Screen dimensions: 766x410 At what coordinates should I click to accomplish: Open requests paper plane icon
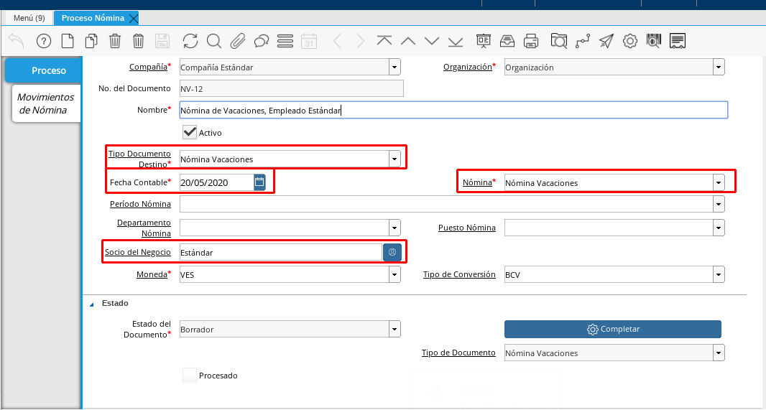click(606, 41)
